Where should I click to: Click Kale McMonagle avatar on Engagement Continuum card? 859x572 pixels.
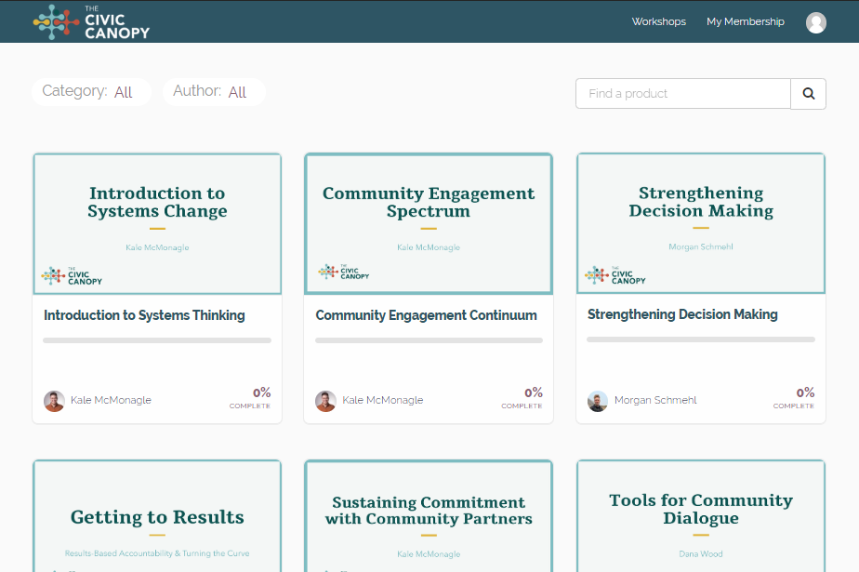click(326, 401)
